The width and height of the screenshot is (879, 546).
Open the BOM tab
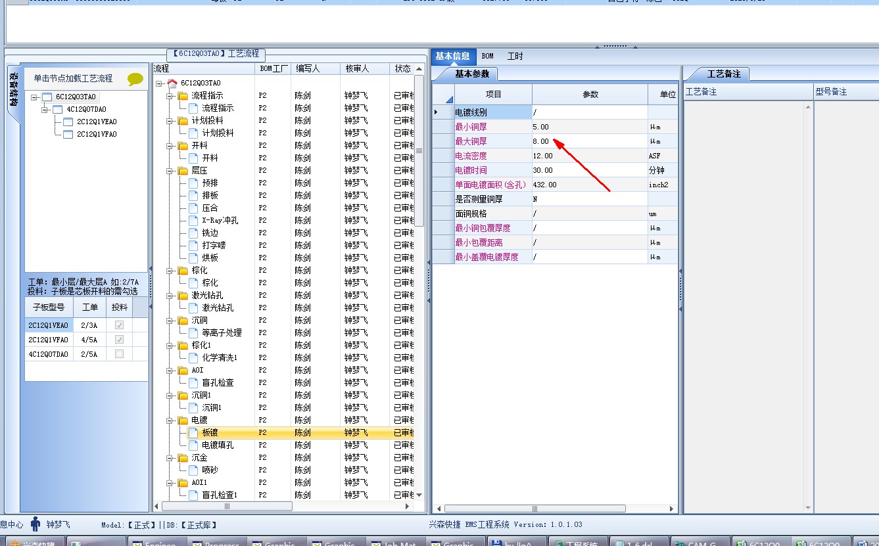487,57
